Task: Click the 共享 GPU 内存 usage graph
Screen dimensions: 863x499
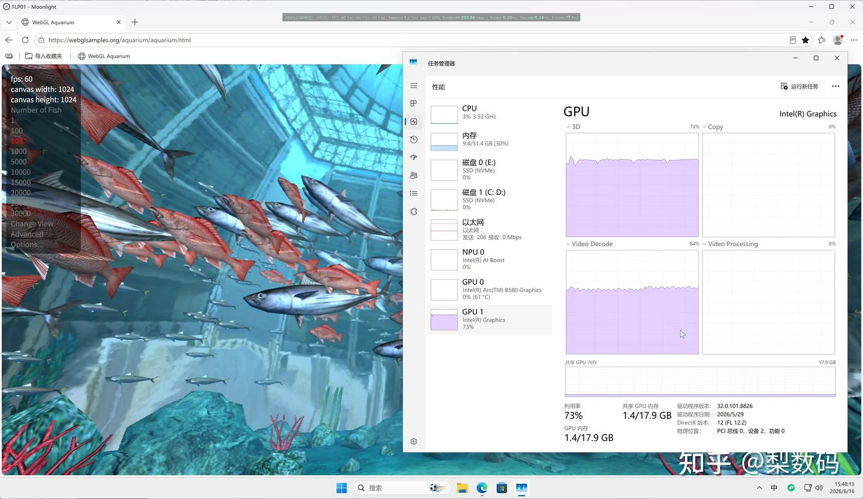Action: coord(700,382)
